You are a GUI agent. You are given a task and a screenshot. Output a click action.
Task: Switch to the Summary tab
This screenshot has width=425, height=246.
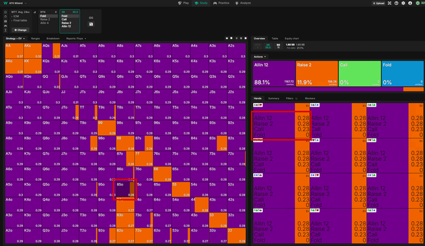coord(273,98)
